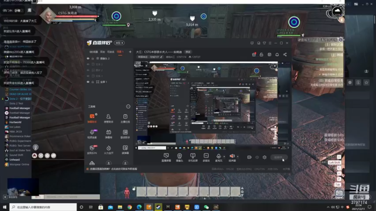The image size is (376, 211).
Task: Open the gear settings icon near the start button
Action: tap(265, 157)
